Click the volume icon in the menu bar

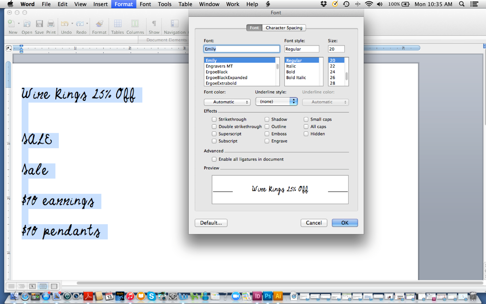(x=380, y=4)
